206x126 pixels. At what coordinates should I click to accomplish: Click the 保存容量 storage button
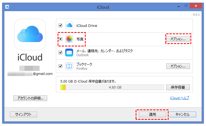178,87
